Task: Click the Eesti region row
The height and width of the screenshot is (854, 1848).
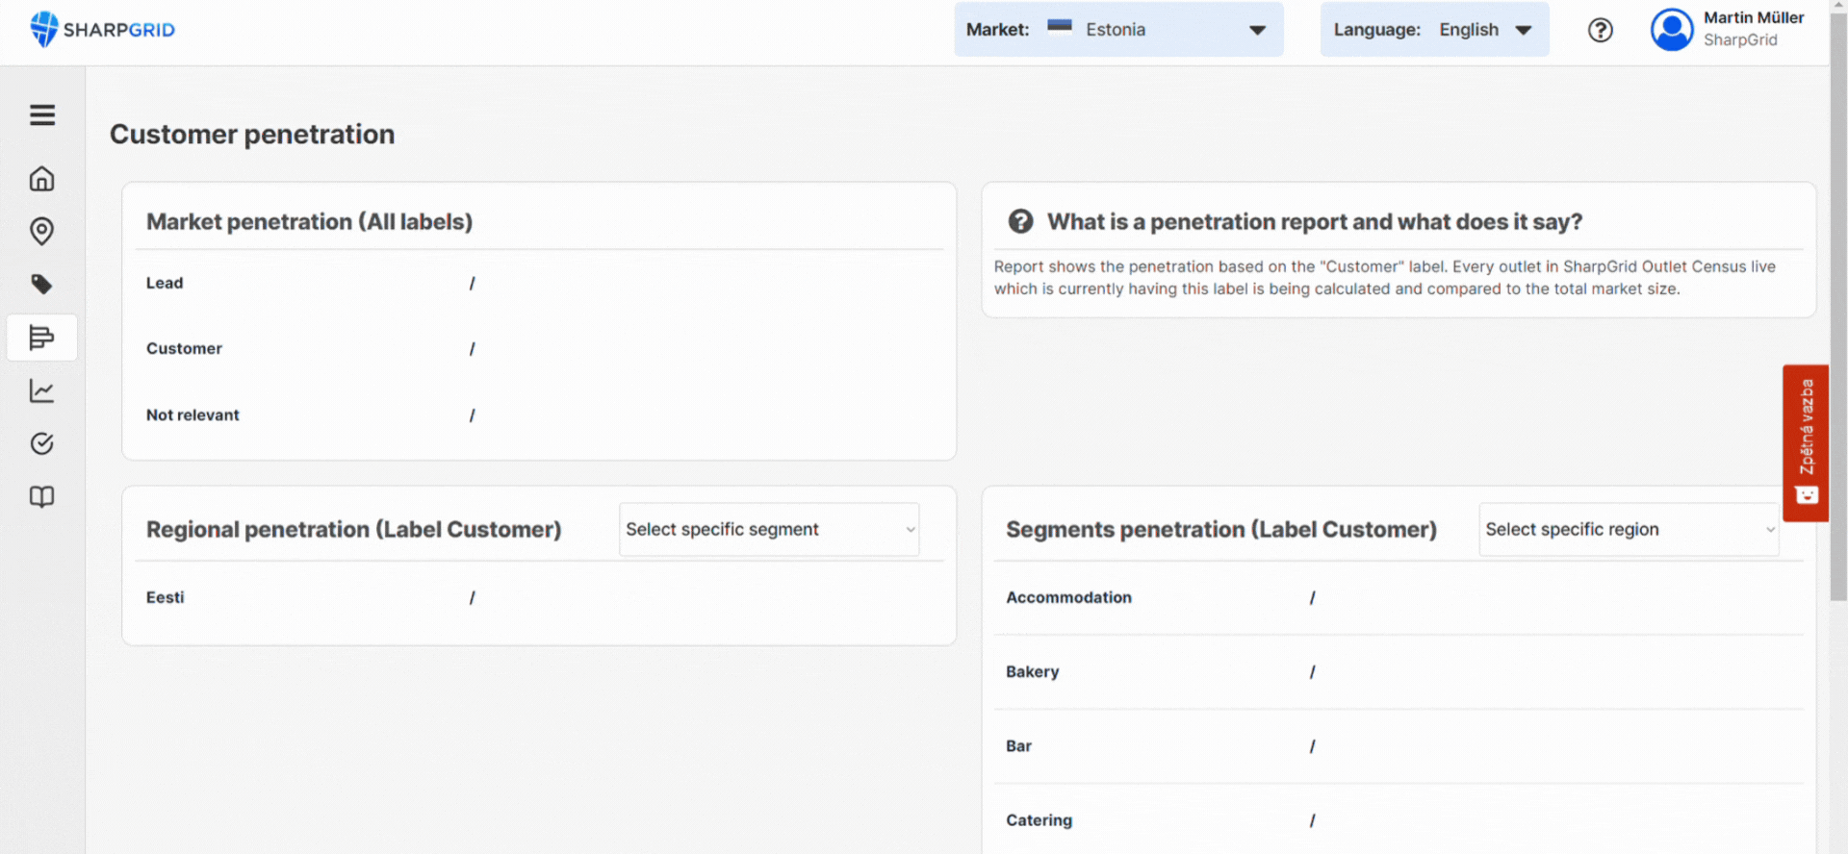Action: pyautogui.click(x=166, y=597)
